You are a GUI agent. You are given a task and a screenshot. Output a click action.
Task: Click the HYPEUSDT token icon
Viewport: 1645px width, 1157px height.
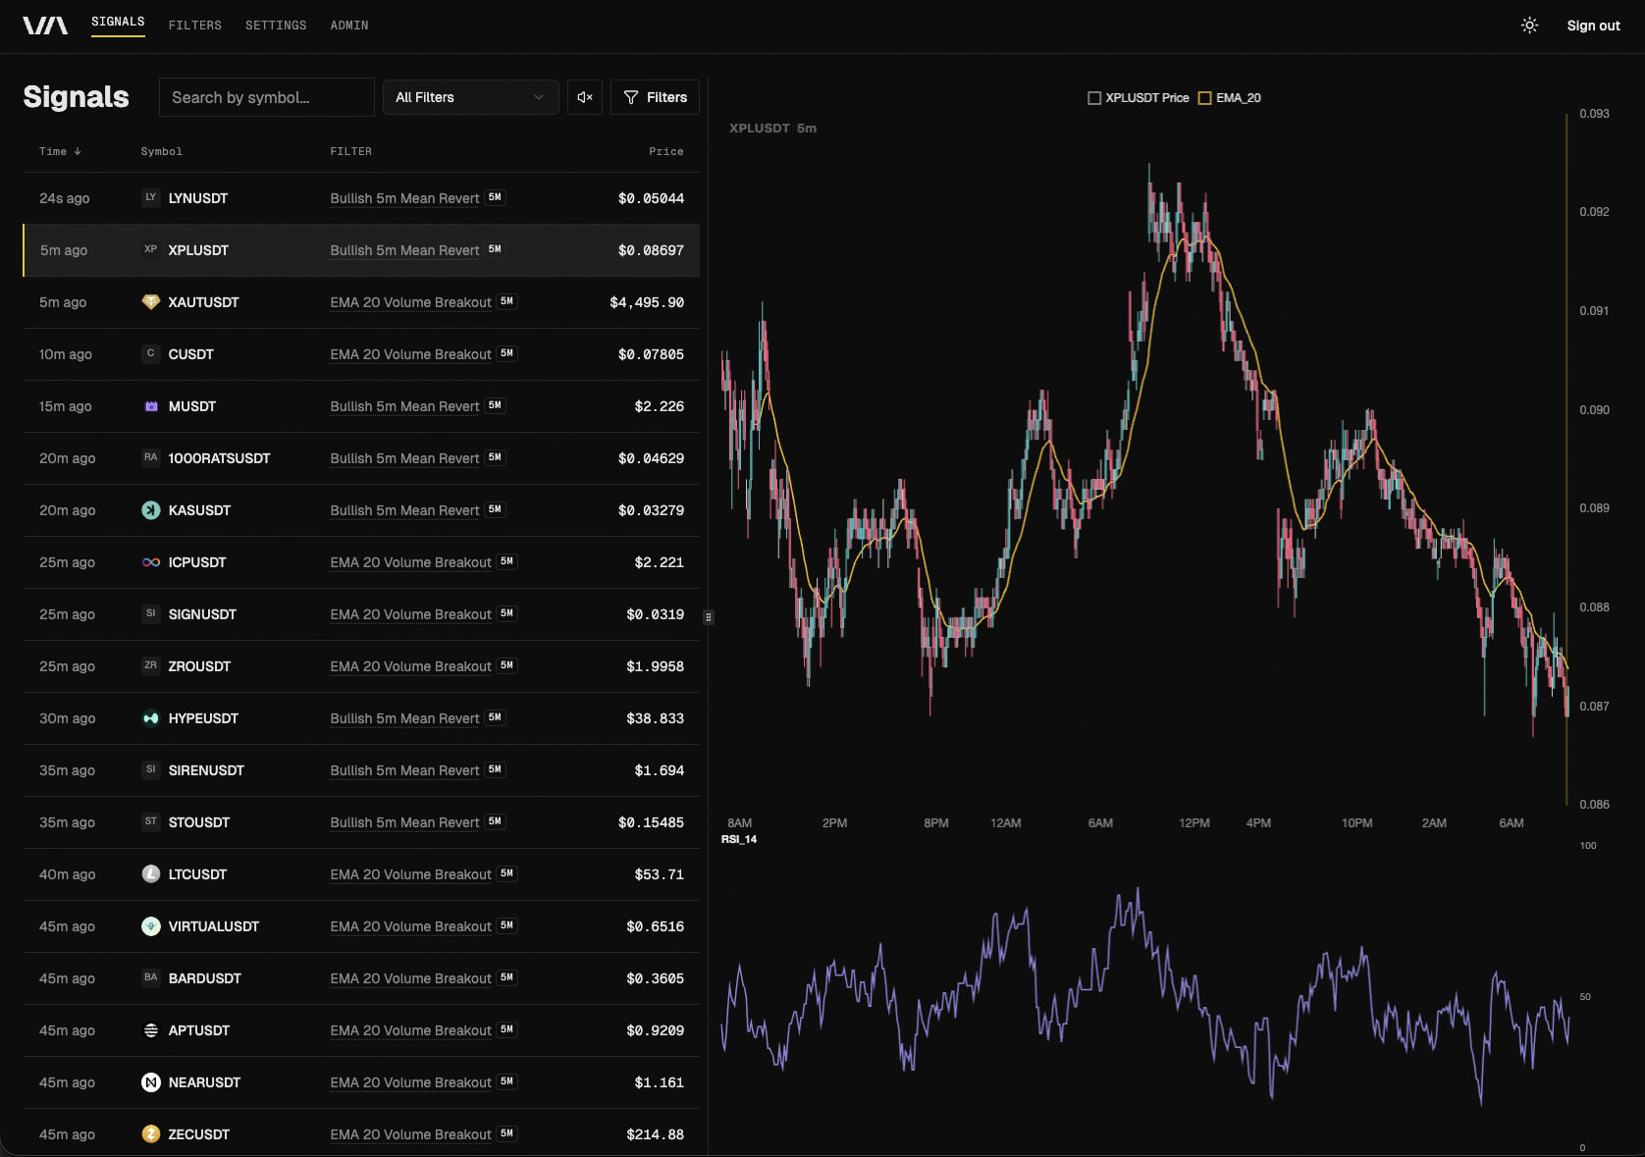[150, 718]
